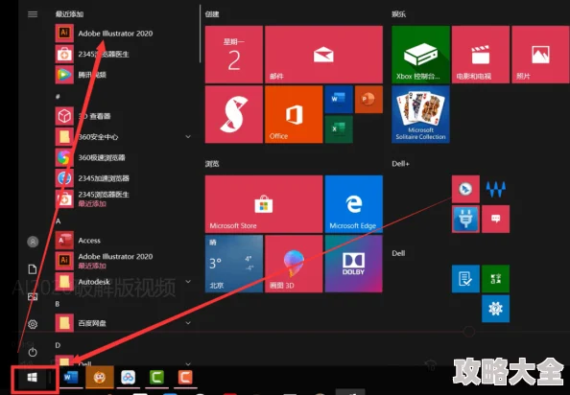The height and width of the screenshot is (395, 570).
Task: Open the Microsoft Edge tile
Action: pos(354,204)
